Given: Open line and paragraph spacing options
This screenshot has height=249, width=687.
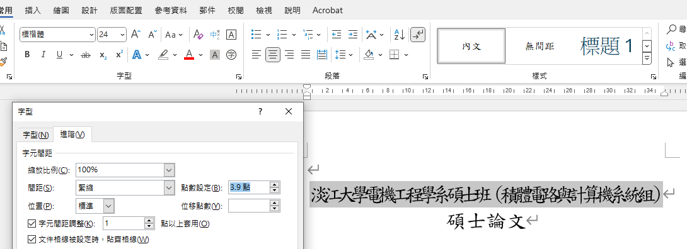Looking at the screenshot, I should [x=340, y=55].
